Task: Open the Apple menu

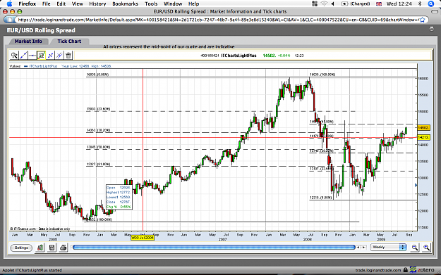Action: tap(9, 4)
